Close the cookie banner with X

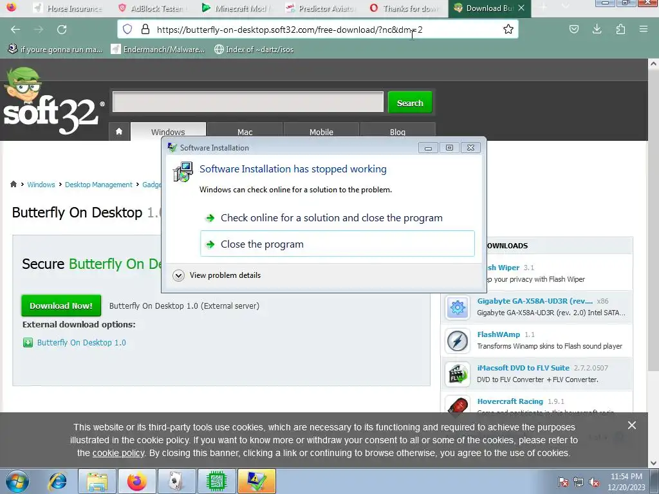[632, 425]
